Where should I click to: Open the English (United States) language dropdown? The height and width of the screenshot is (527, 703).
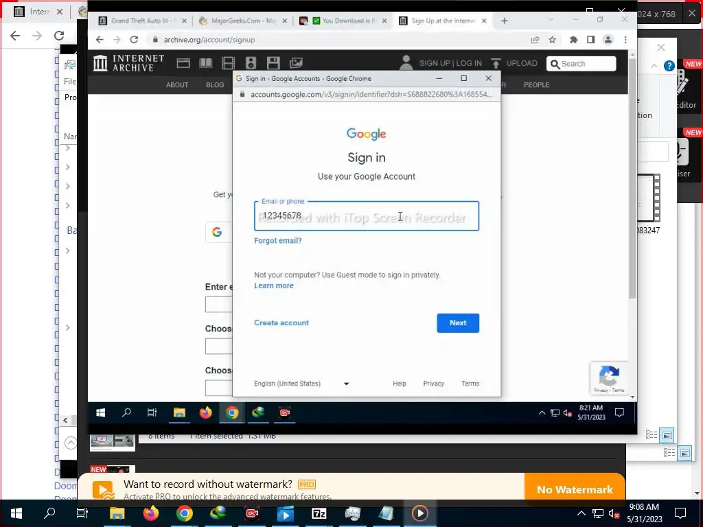[301, 384]
